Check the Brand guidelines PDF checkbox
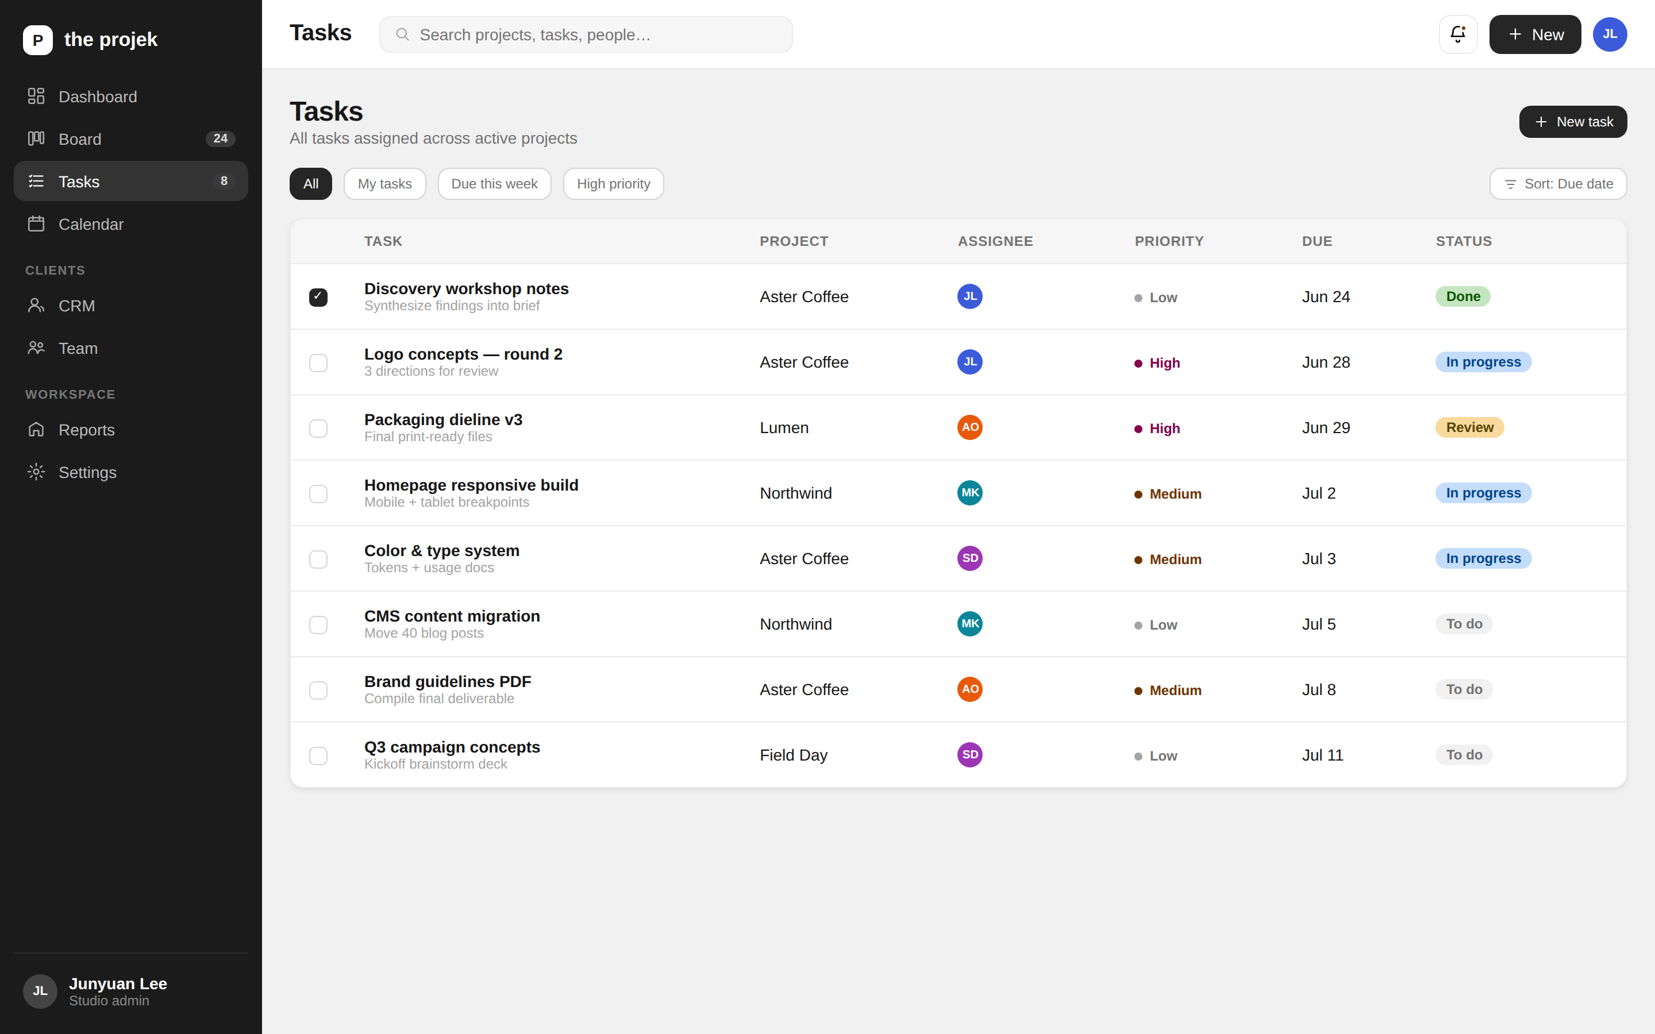The image size is (1655, 1034). click(x=318, y=690)
